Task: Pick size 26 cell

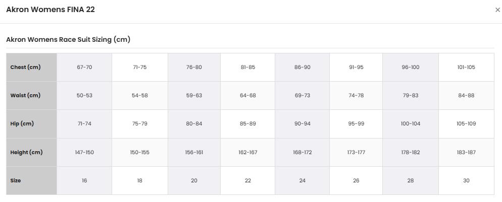Action: pyautogui.click(x=356, y=181)
